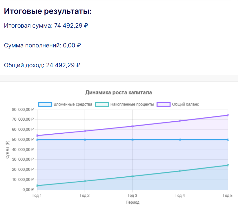Click the 'Год 4' axis label
The height and width of the screenshot is (211, 238).
180,195
